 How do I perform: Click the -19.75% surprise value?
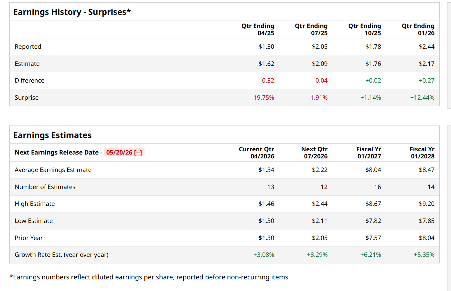pos(263,97)
